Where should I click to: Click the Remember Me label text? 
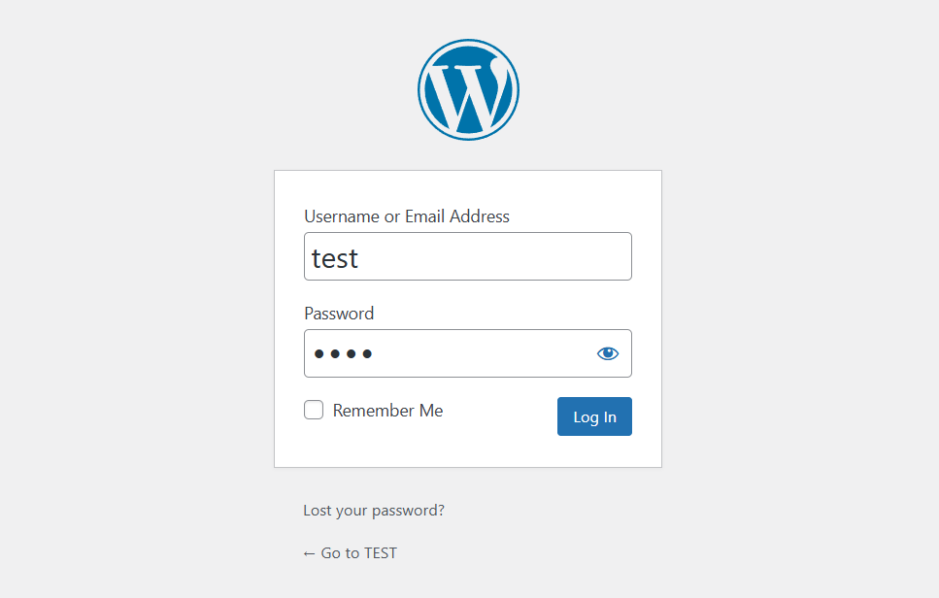point(387,410)
